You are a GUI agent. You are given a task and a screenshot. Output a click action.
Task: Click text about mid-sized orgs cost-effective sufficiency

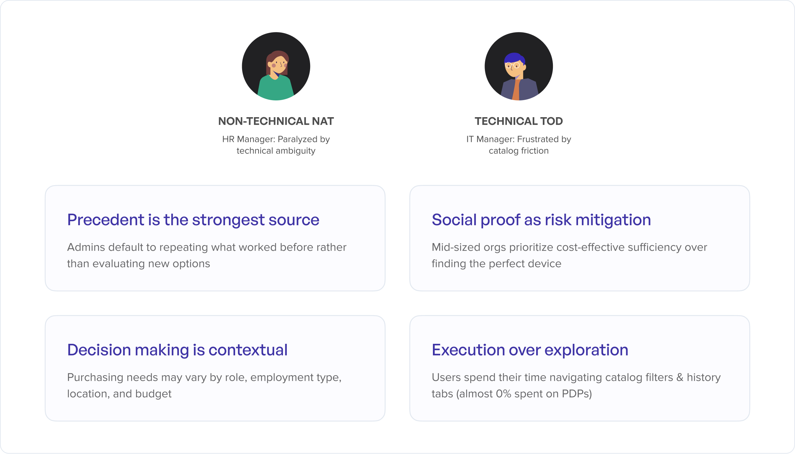(x=569, y=255)
